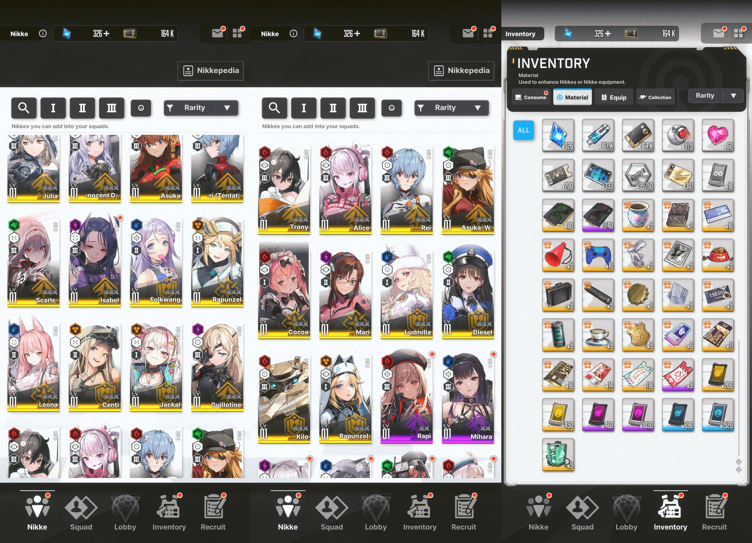The image size is (752, 543).
Task: Select the blue game controller item
Action: 598,254
